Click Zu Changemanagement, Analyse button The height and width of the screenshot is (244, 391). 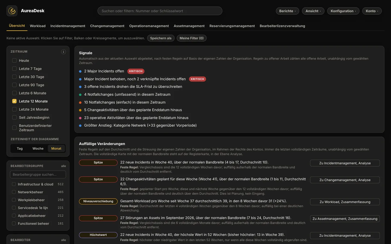(x=345, y=180)
